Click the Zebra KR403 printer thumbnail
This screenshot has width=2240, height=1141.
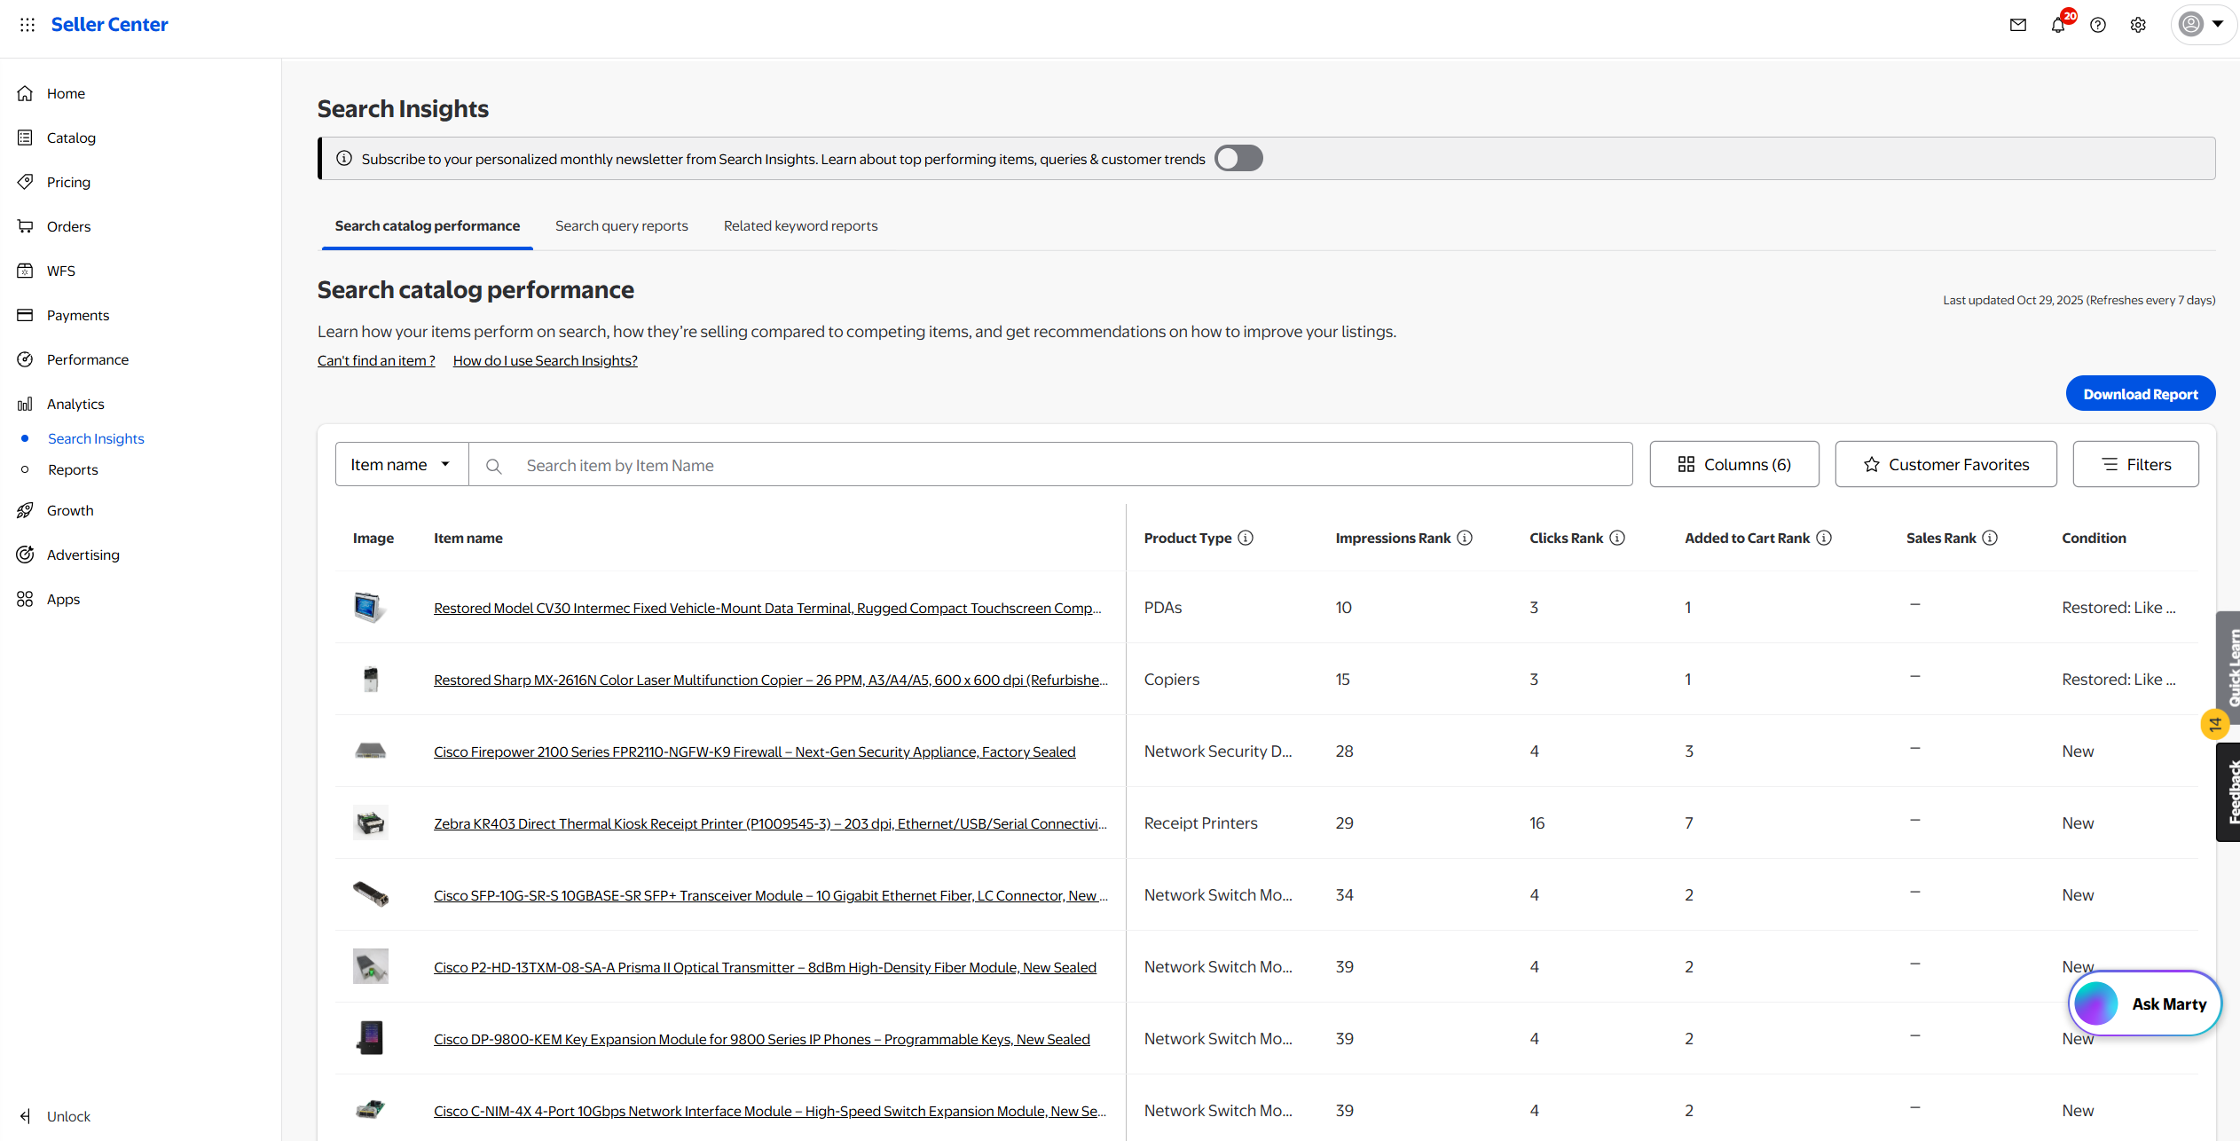point(371,823)
